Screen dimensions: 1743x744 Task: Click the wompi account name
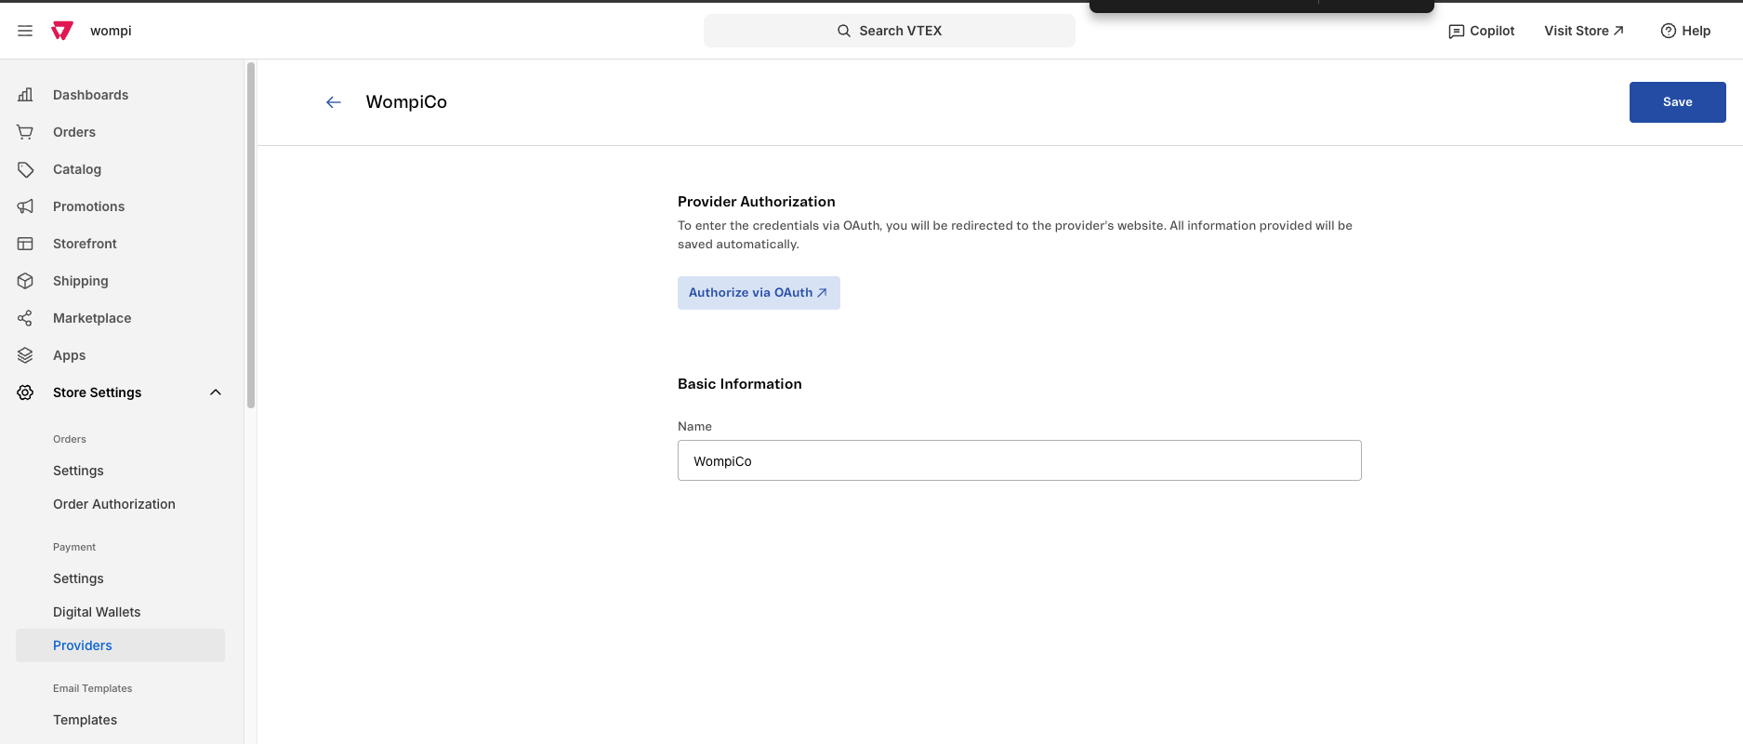click(111, 31)
